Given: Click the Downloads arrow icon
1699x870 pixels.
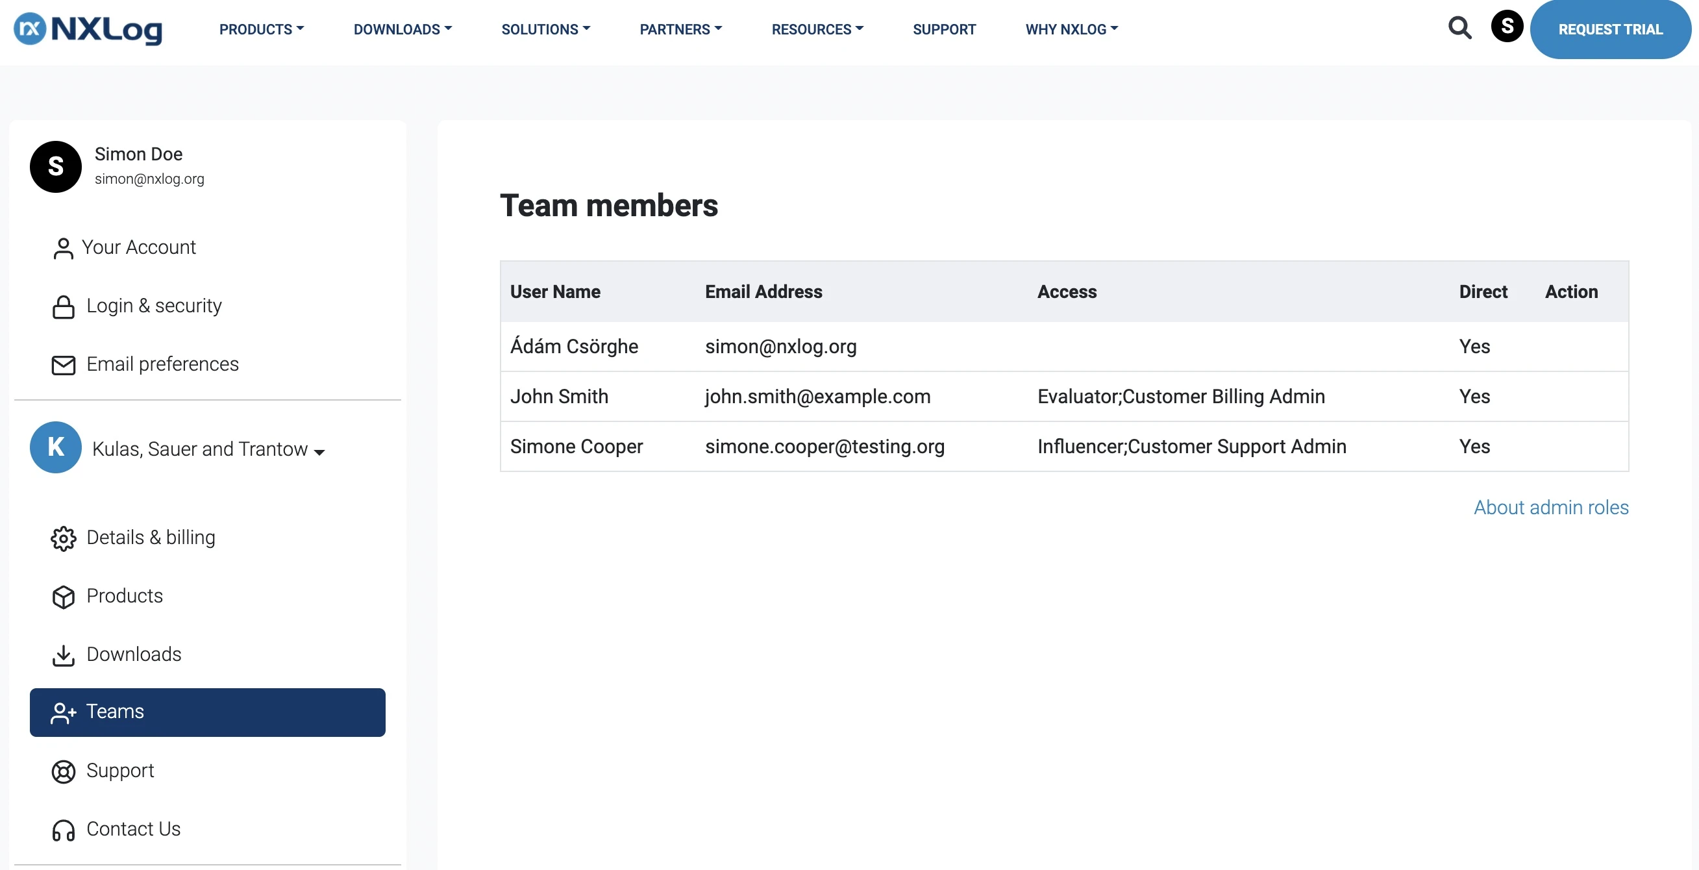Looking at the screenshot, I should tap(64, 655).
